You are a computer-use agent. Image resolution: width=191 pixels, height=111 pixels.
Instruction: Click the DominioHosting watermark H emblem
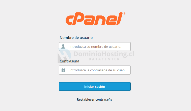pos(64,56)
